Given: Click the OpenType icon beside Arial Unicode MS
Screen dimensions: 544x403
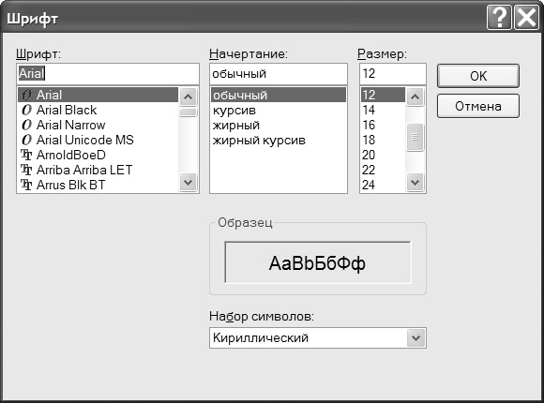Looking at the screenshot, I should (26, 140).
